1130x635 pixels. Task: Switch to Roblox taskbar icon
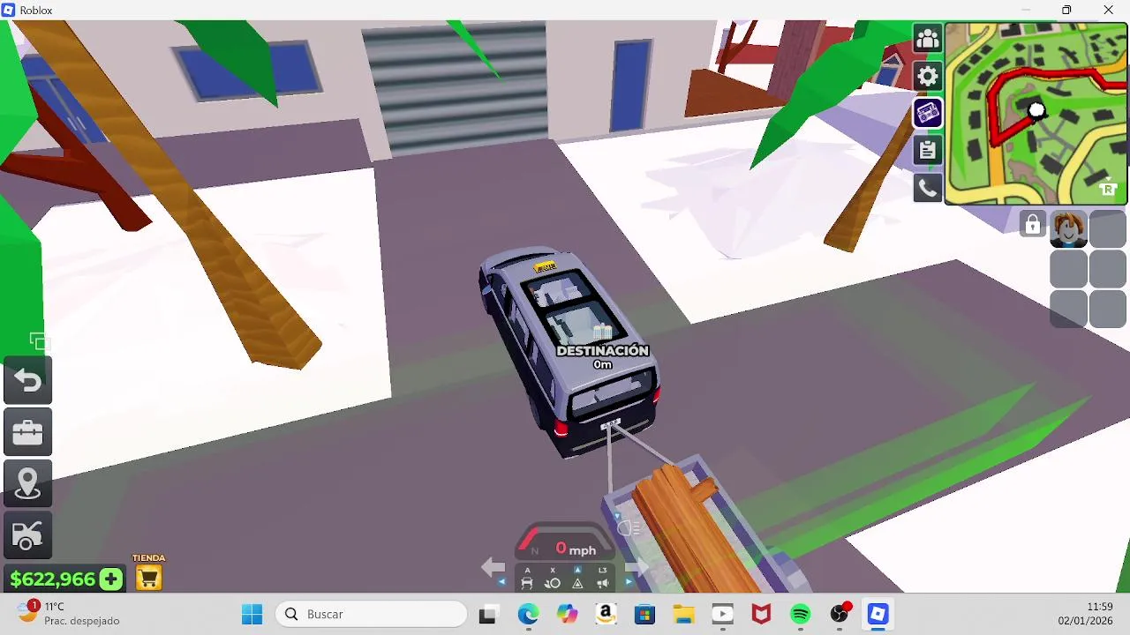pos(878,615)
